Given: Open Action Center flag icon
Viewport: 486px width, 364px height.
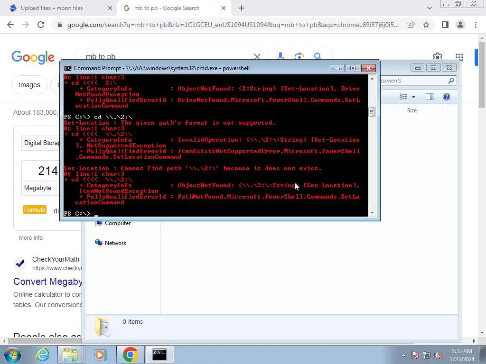Looking at the screenshot, I should point(415,355).
